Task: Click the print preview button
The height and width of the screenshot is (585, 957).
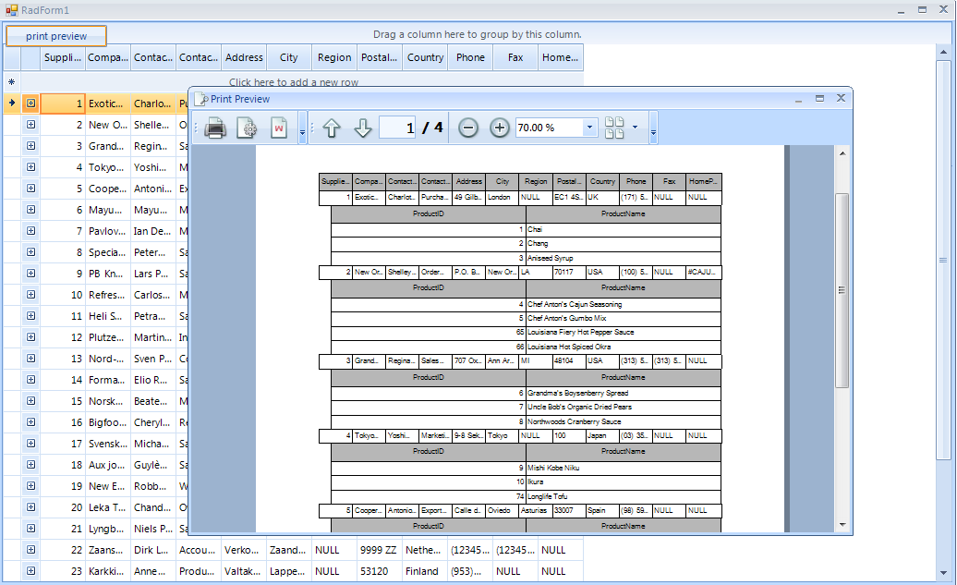Action: click(55, 35)
